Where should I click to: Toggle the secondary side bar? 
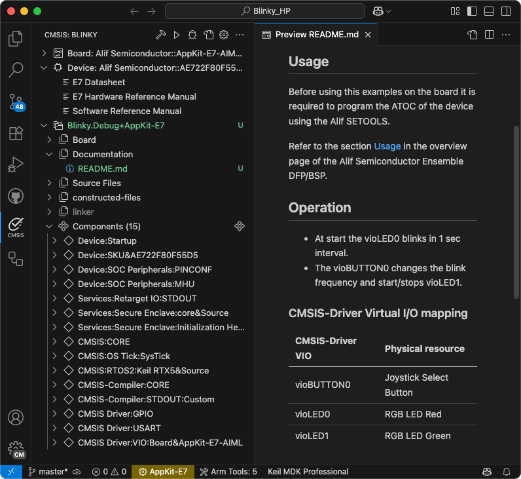tap(506, 11)
